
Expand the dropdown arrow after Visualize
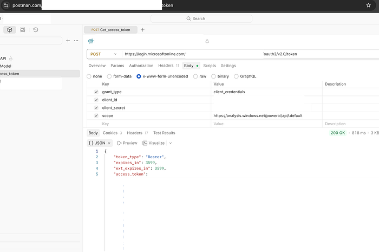tap(171, 143)
